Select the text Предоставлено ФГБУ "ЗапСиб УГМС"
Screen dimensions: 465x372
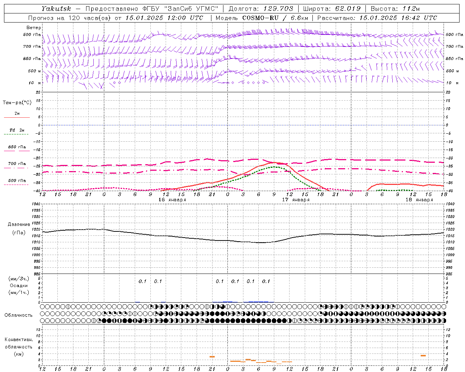click(x=152, y=9)
